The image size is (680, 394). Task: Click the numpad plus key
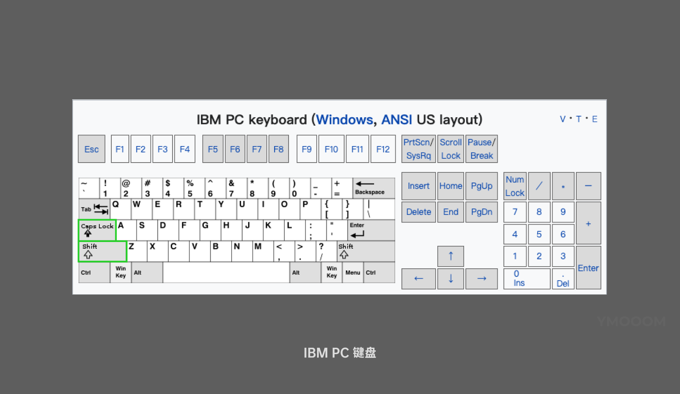pyautogui.click(x=589, y=223)
